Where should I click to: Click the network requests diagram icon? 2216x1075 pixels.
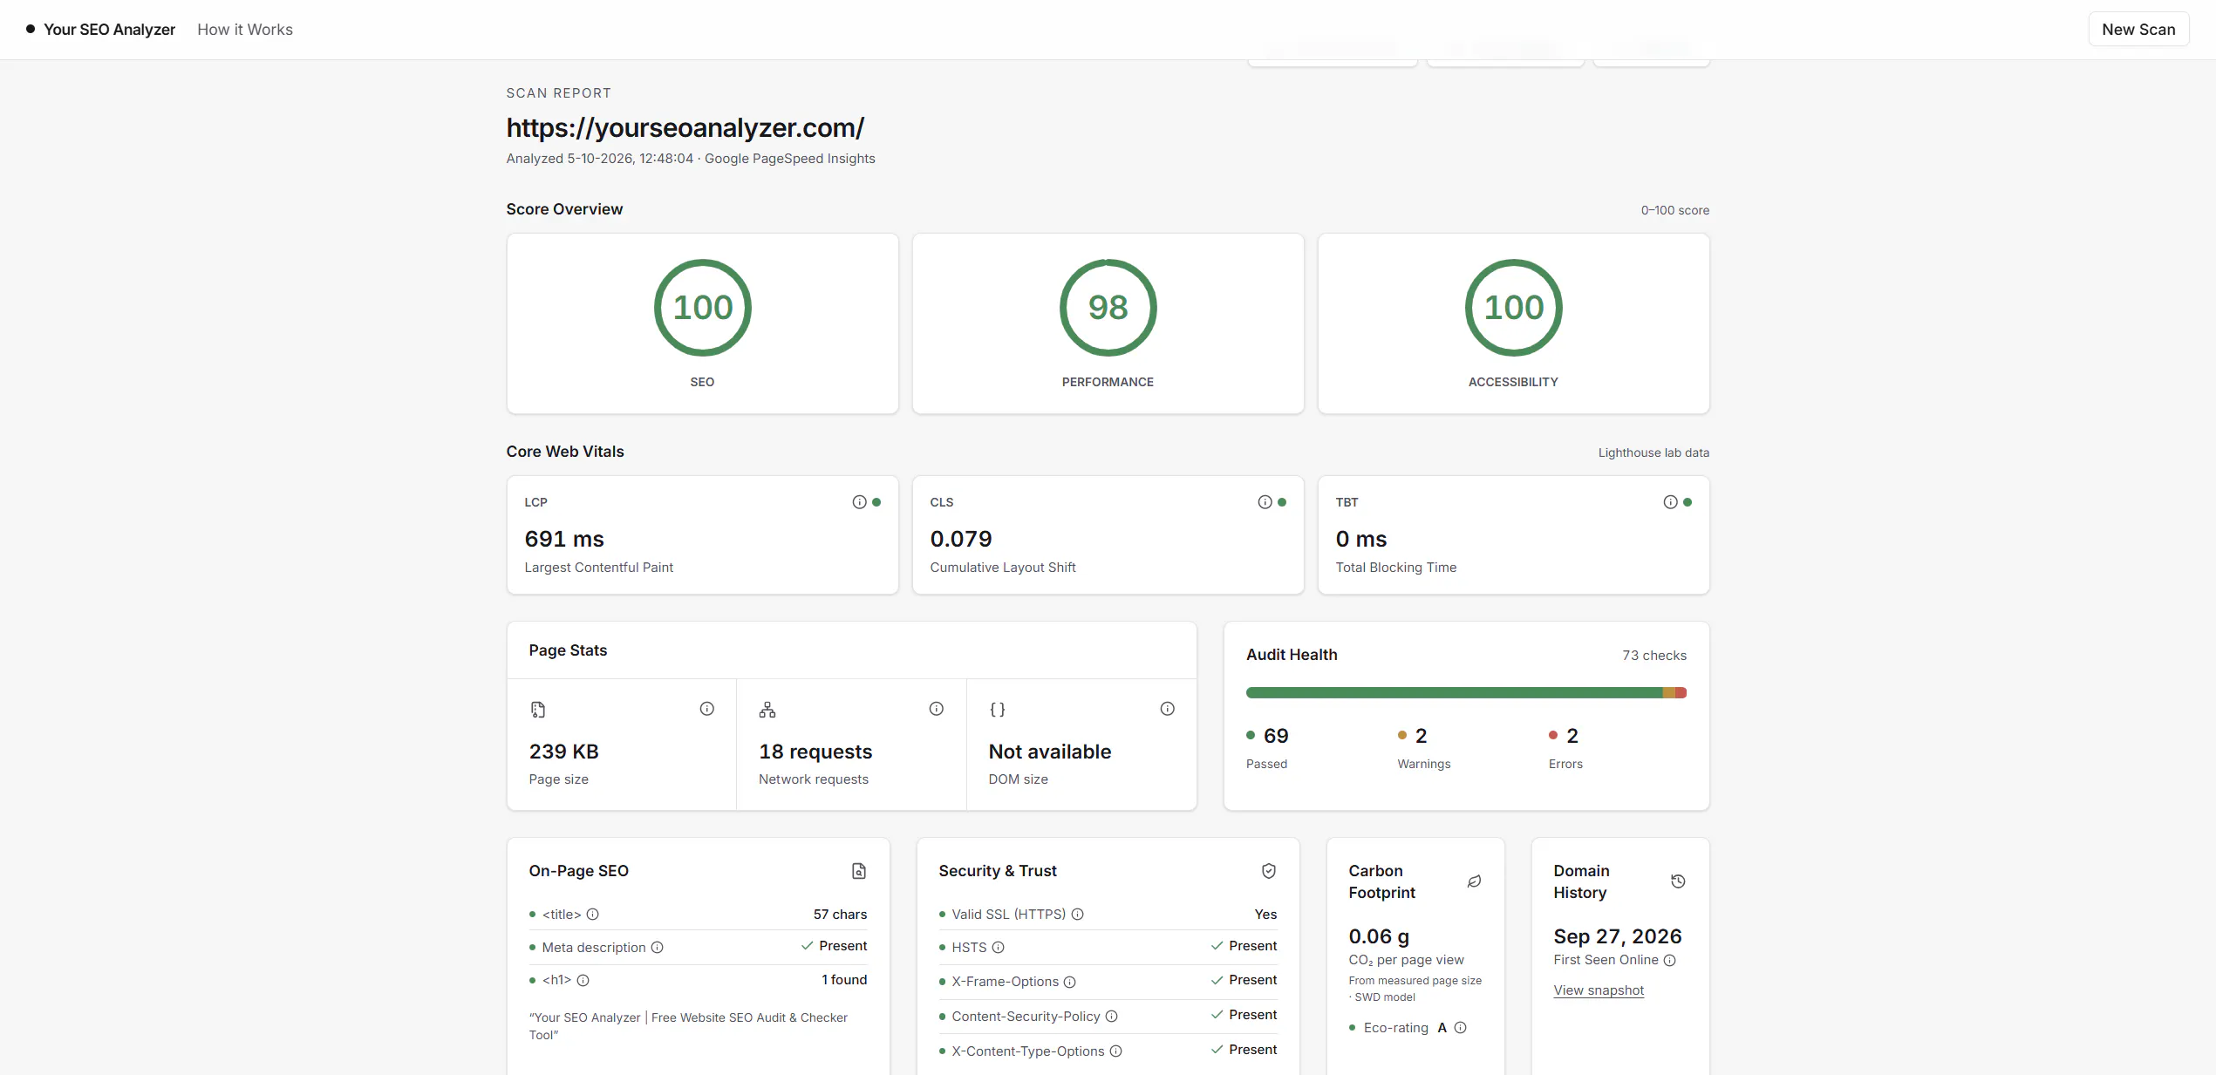pyautogui.click(x=767, y=710)
